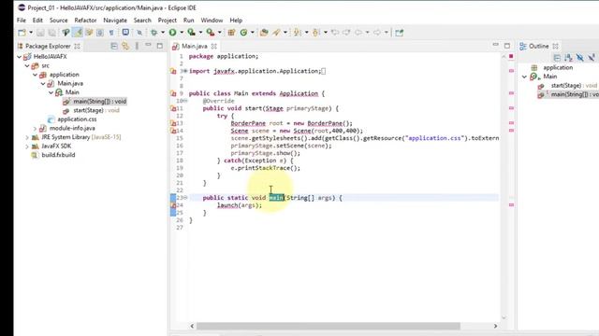
Task: Click the red error overview marker square
Action: click(x=511, y=56)
